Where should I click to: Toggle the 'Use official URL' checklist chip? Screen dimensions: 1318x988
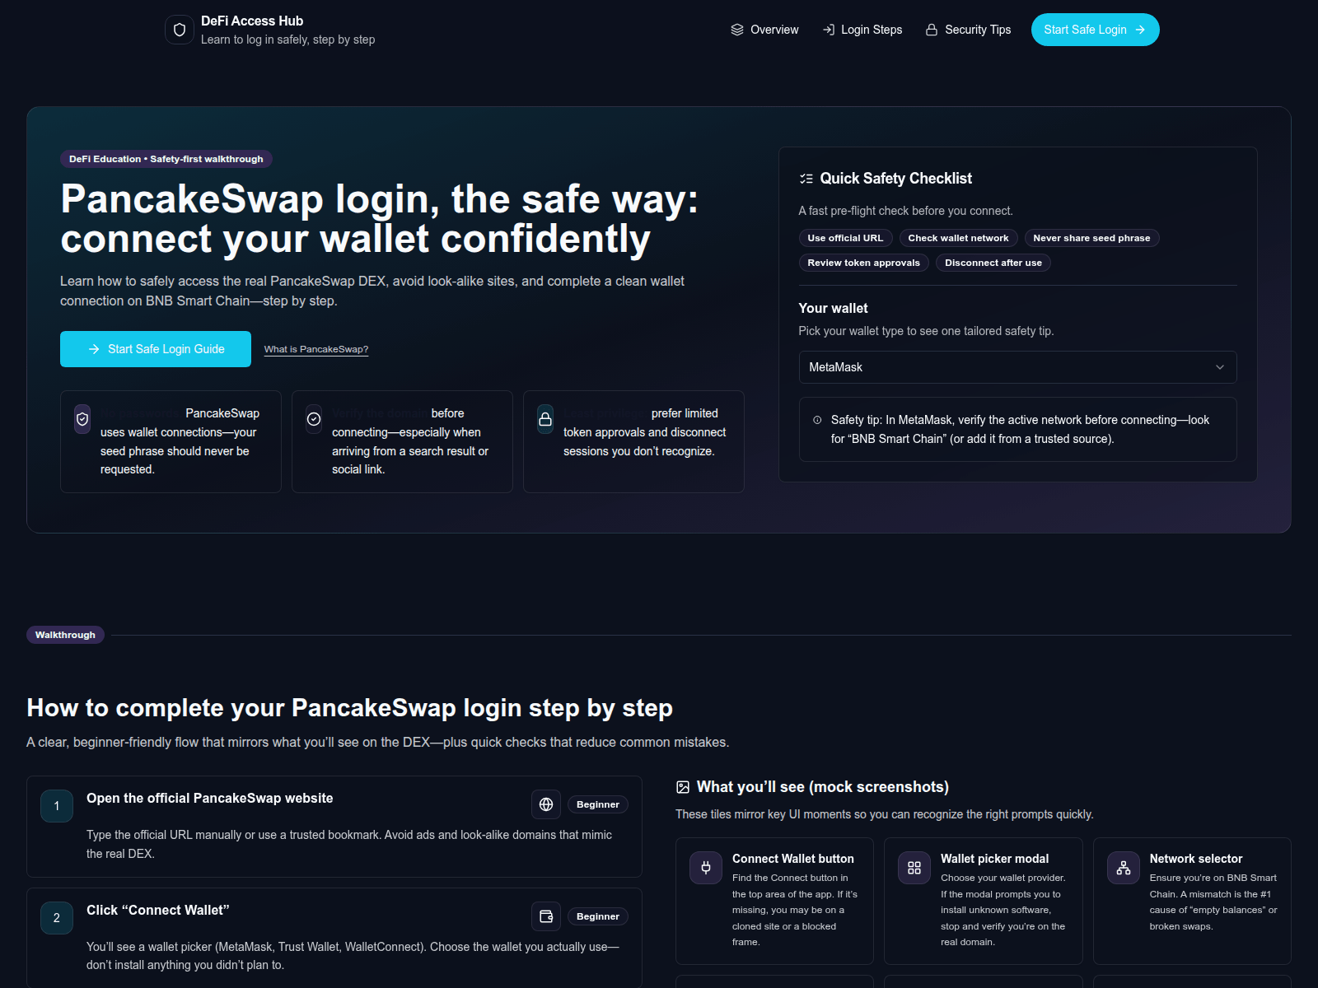(x=845, y=238)
